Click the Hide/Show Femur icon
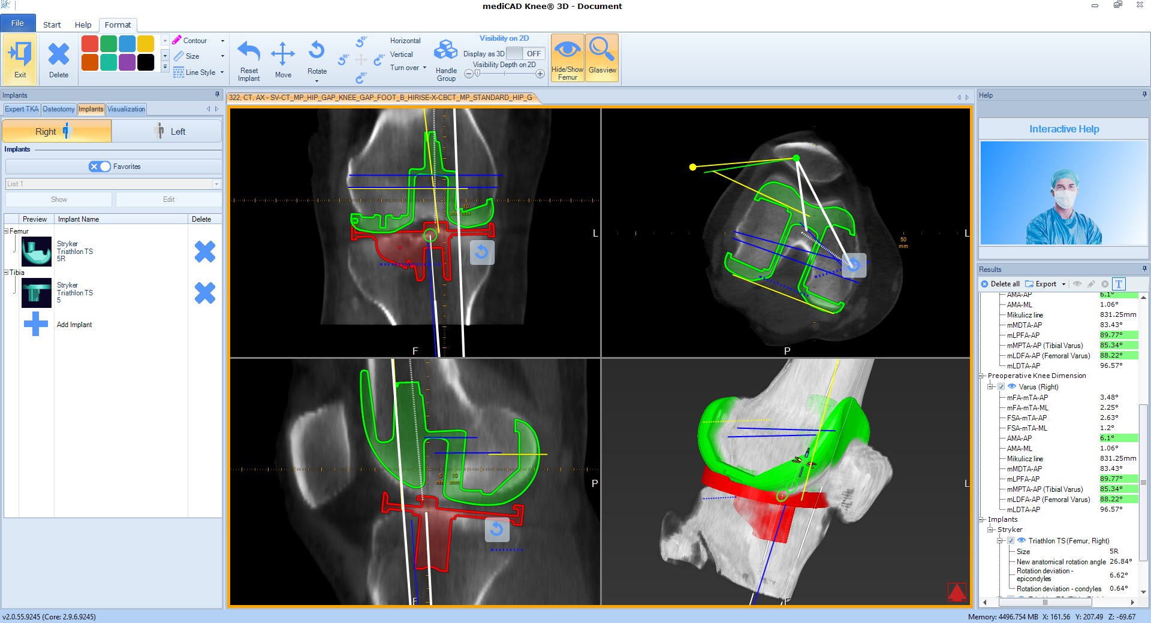The height and width of the screenshot is (623, 1151). pos(567,57)
